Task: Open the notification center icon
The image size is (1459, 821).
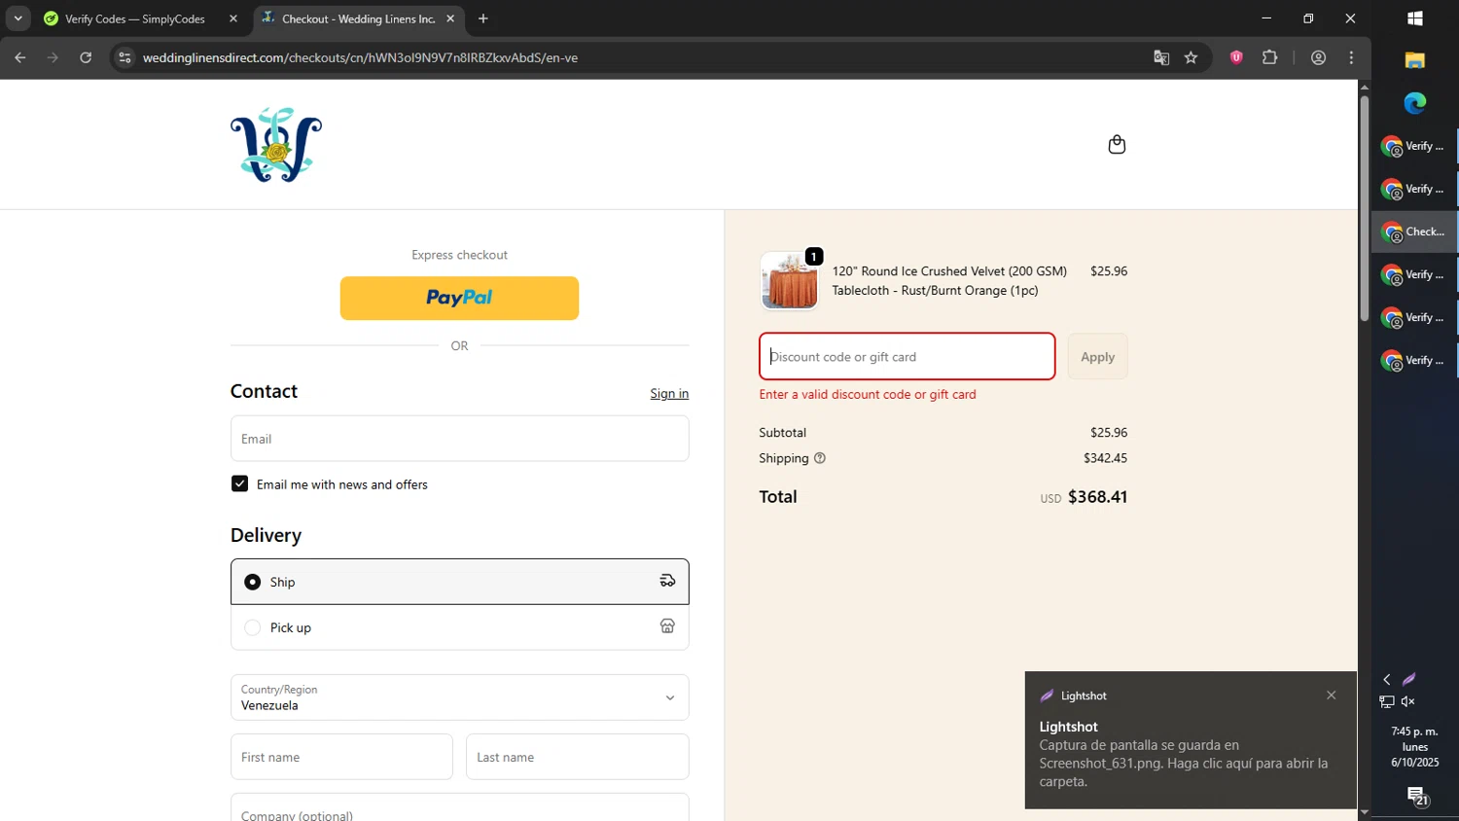Action: click(1418, 797)
